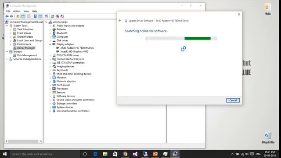Launch Microsoft Edge from taskbar

click(95, 154)
